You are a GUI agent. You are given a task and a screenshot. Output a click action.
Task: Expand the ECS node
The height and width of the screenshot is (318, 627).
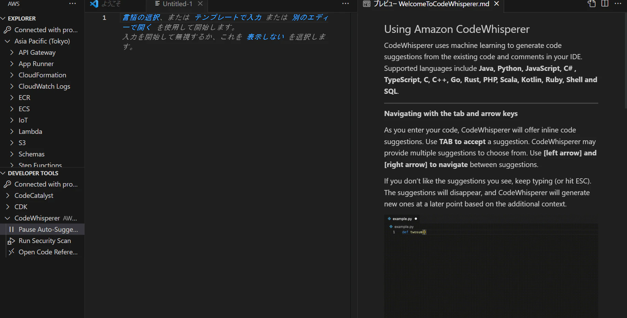pos(12,109)
